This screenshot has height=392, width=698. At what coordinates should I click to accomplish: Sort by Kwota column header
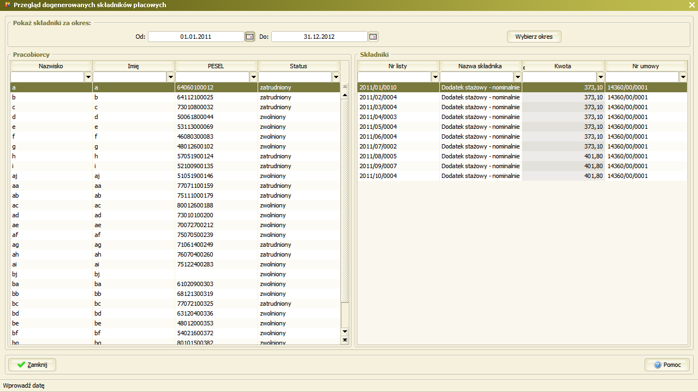[564, 66]
